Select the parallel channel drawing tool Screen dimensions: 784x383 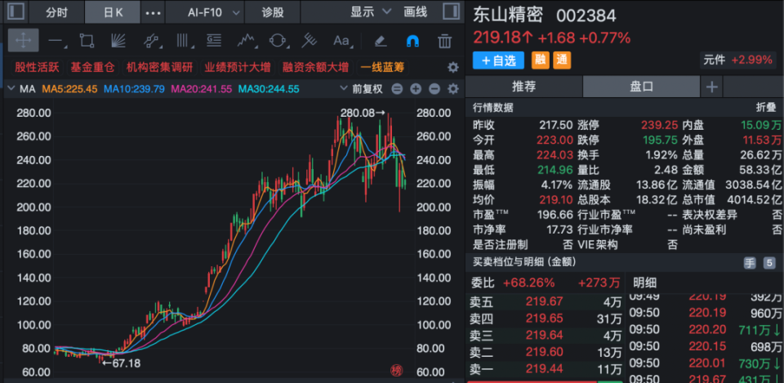tap(150, 41)
